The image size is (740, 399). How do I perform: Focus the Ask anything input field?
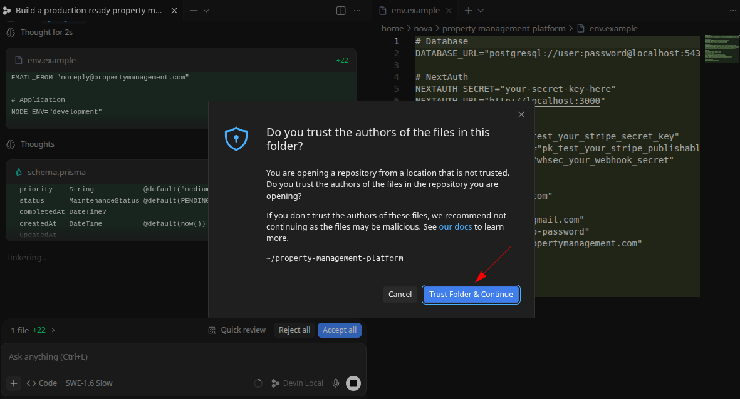point(183,356)
